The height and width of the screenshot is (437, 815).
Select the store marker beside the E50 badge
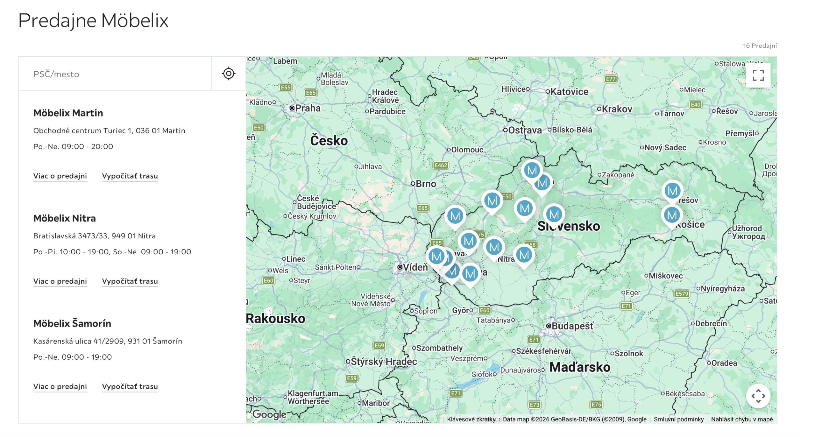click(492, 202)
